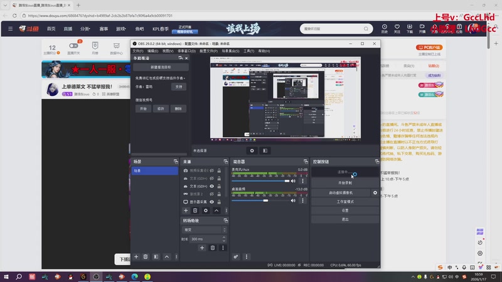The image size is (502, 282).
Task: Hide the visible 文本 (GDI+) source
Action: [211, 186]
